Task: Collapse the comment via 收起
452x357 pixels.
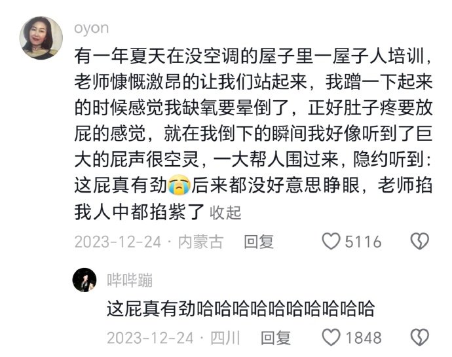Action: [x=225, y=212]
